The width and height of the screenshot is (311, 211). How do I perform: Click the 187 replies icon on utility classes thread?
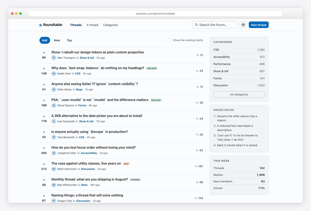(196, 166)
